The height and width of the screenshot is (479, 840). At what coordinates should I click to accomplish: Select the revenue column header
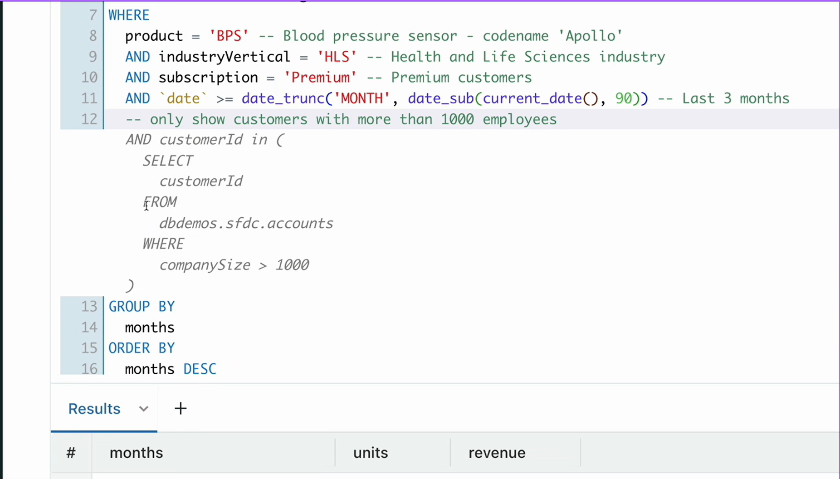click(497, 453)
